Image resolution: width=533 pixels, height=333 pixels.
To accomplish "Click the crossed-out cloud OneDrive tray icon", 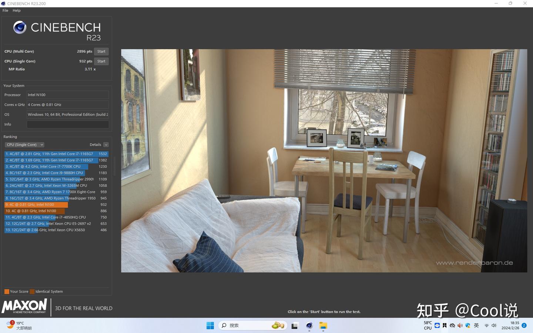I will [452, 326].
